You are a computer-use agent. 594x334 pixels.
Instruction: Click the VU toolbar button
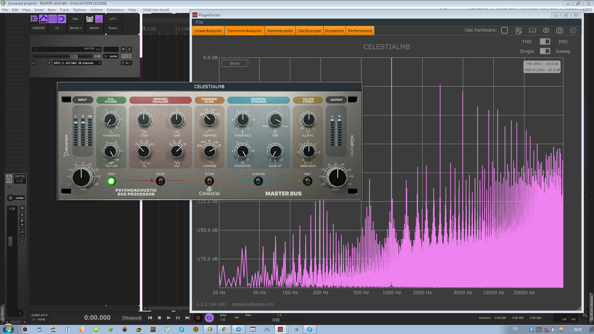(57, 28)
